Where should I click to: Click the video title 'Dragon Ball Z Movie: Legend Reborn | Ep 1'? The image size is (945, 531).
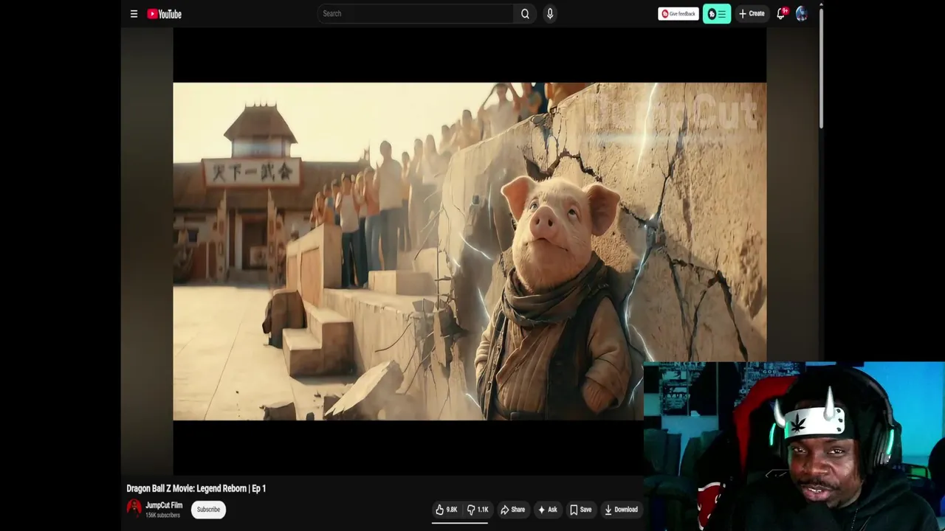click(x=196, y=488)
